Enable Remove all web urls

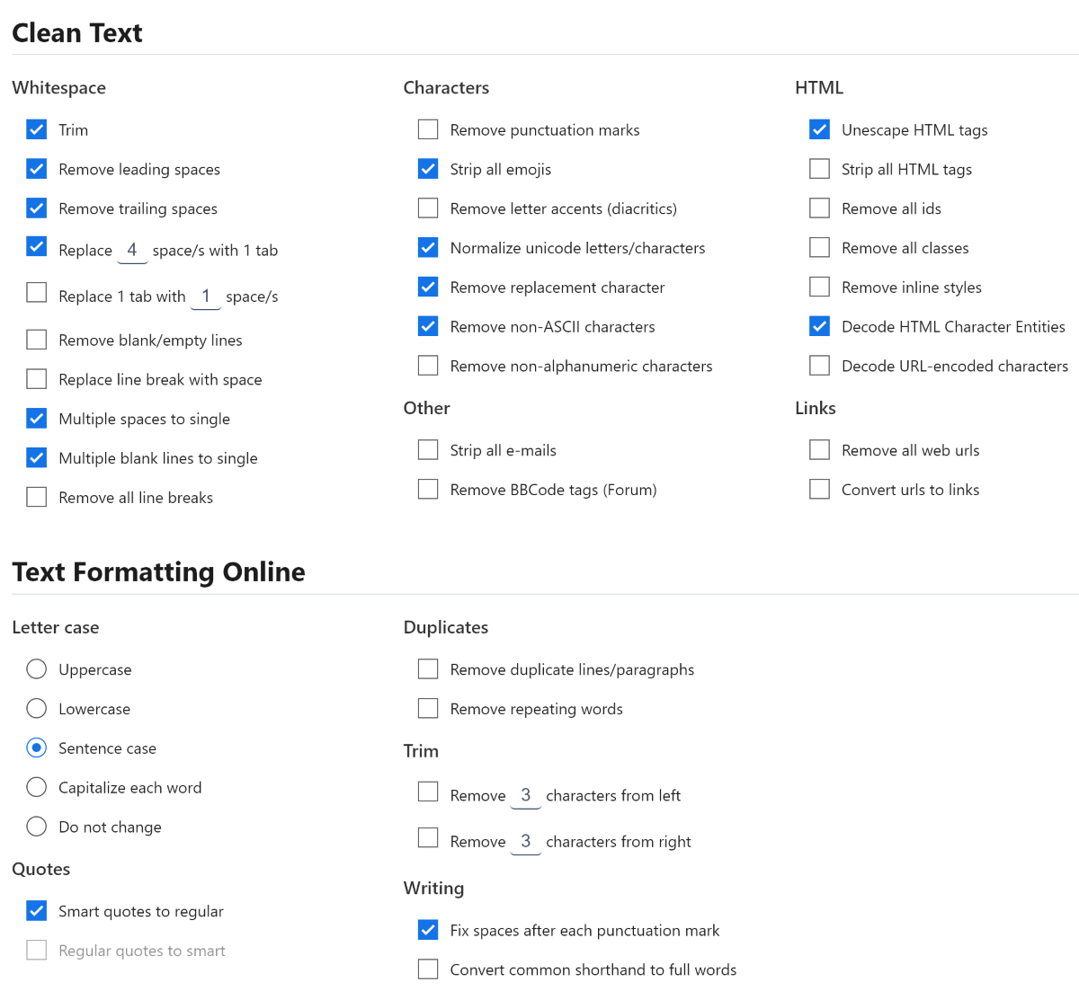click(819, 449)
